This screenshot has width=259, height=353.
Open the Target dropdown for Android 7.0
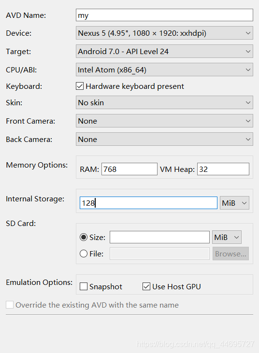pos(164,51)
